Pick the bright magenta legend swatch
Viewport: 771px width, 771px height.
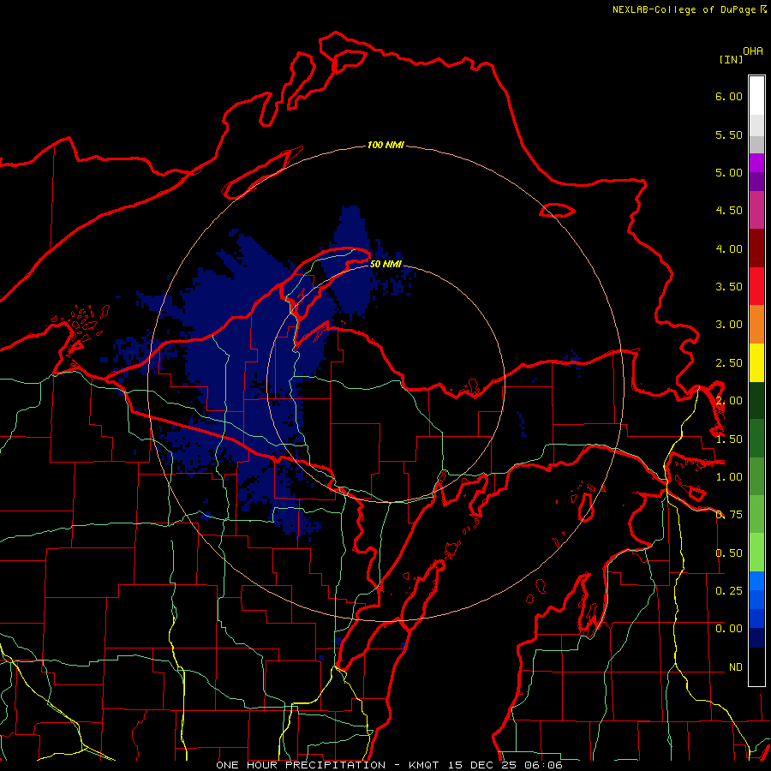click(756, 163)
